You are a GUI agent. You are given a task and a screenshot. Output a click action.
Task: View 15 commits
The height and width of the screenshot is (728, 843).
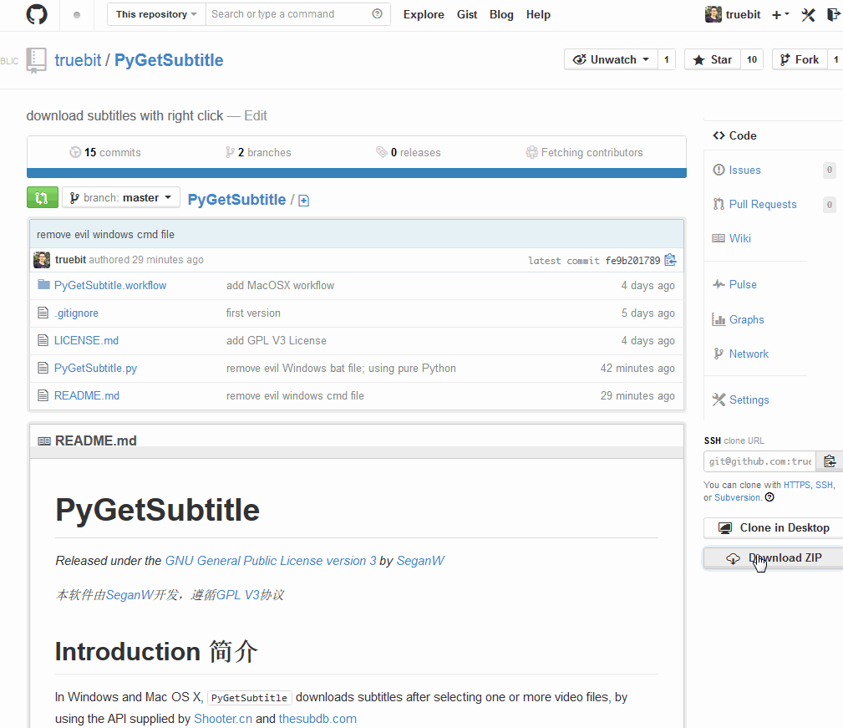pos(105,153)
